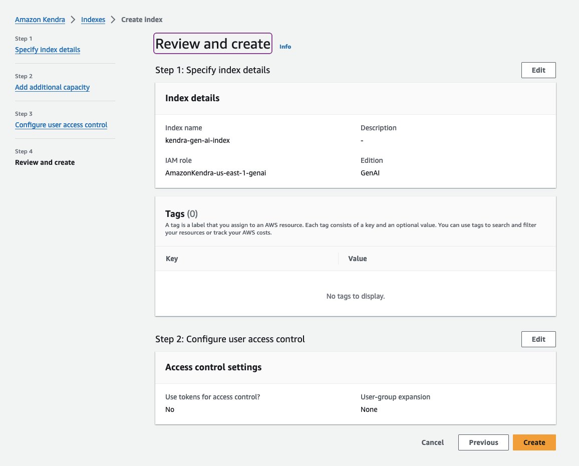Cancel the index creation
The height and width of the screenshot is (466, 579).
point(432,442)
